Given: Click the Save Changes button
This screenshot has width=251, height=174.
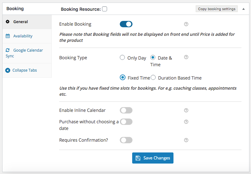Looking at the screenshot, I should pyautogui.click(x=153, y=158).
